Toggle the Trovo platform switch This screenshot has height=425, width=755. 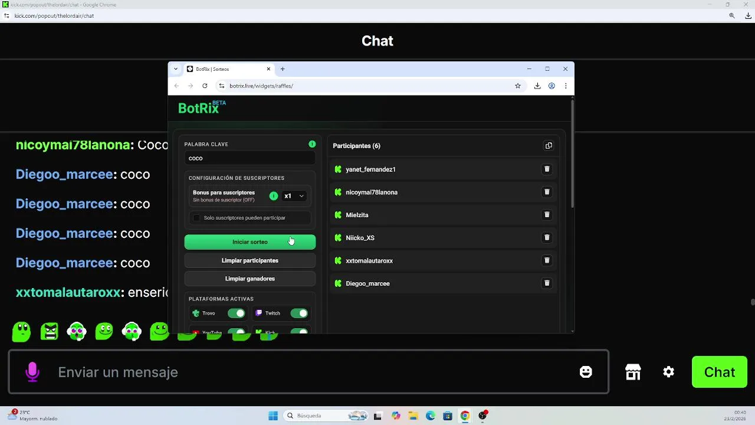click(x=236, y=313)
